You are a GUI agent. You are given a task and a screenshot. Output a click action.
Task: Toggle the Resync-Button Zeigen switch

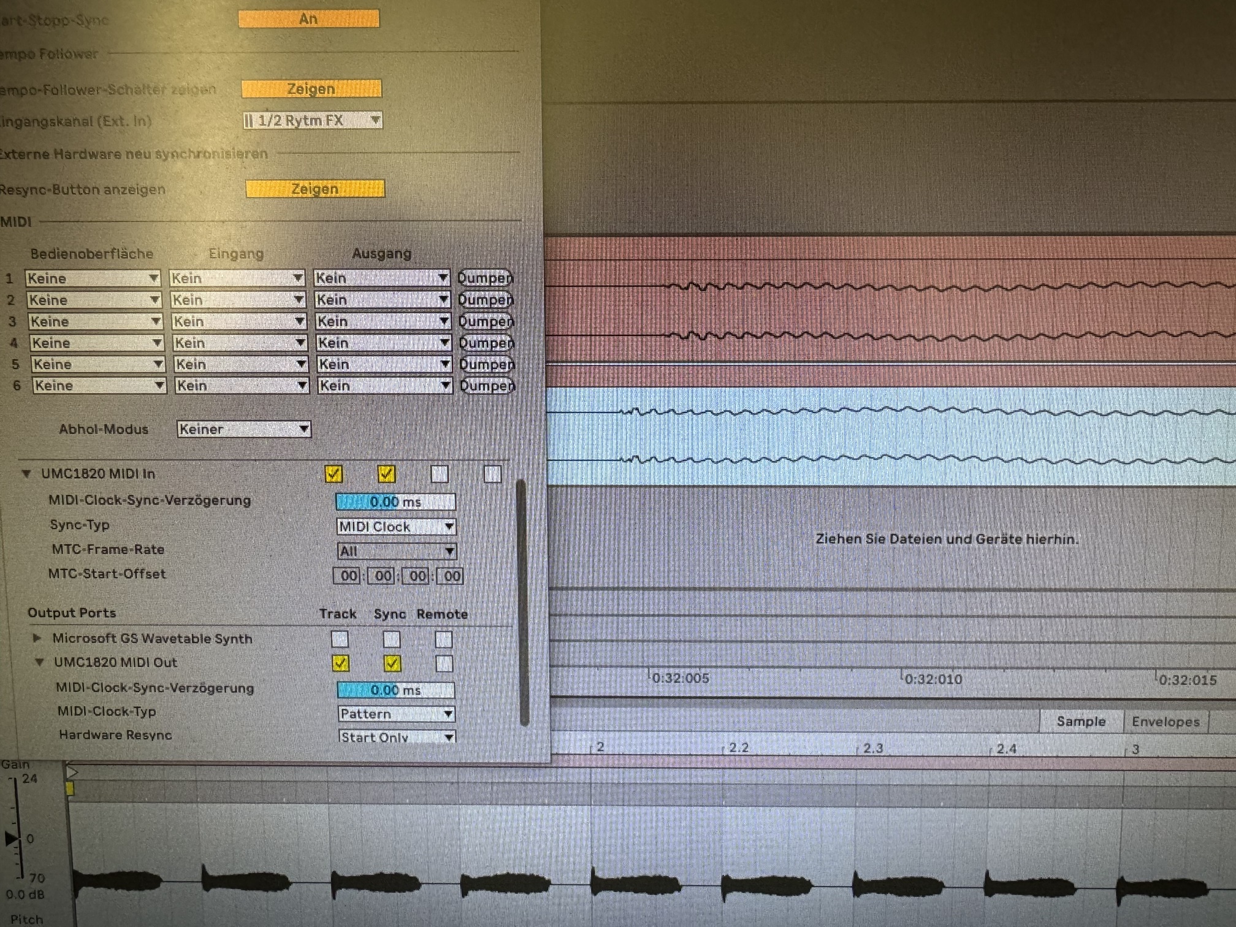[x=315, y=189]
